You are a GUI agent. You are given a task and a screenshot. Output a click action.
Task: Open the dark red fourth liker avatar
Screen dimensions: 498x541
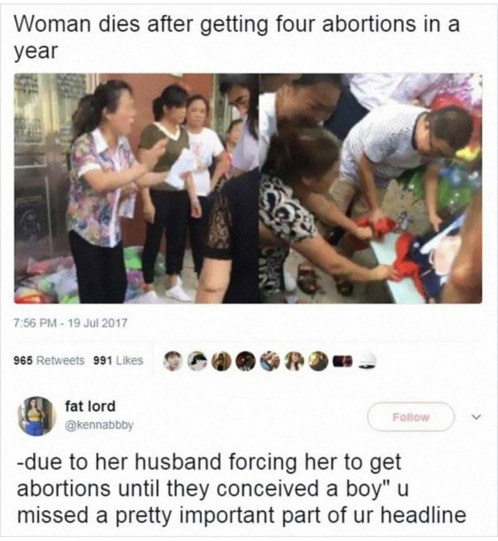[x=245, y=361]
